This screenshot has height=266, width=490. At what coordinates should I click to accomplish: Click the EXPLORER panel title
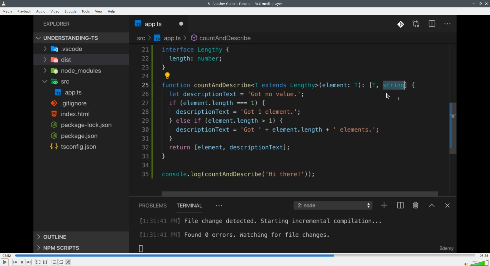click(56, 24)
